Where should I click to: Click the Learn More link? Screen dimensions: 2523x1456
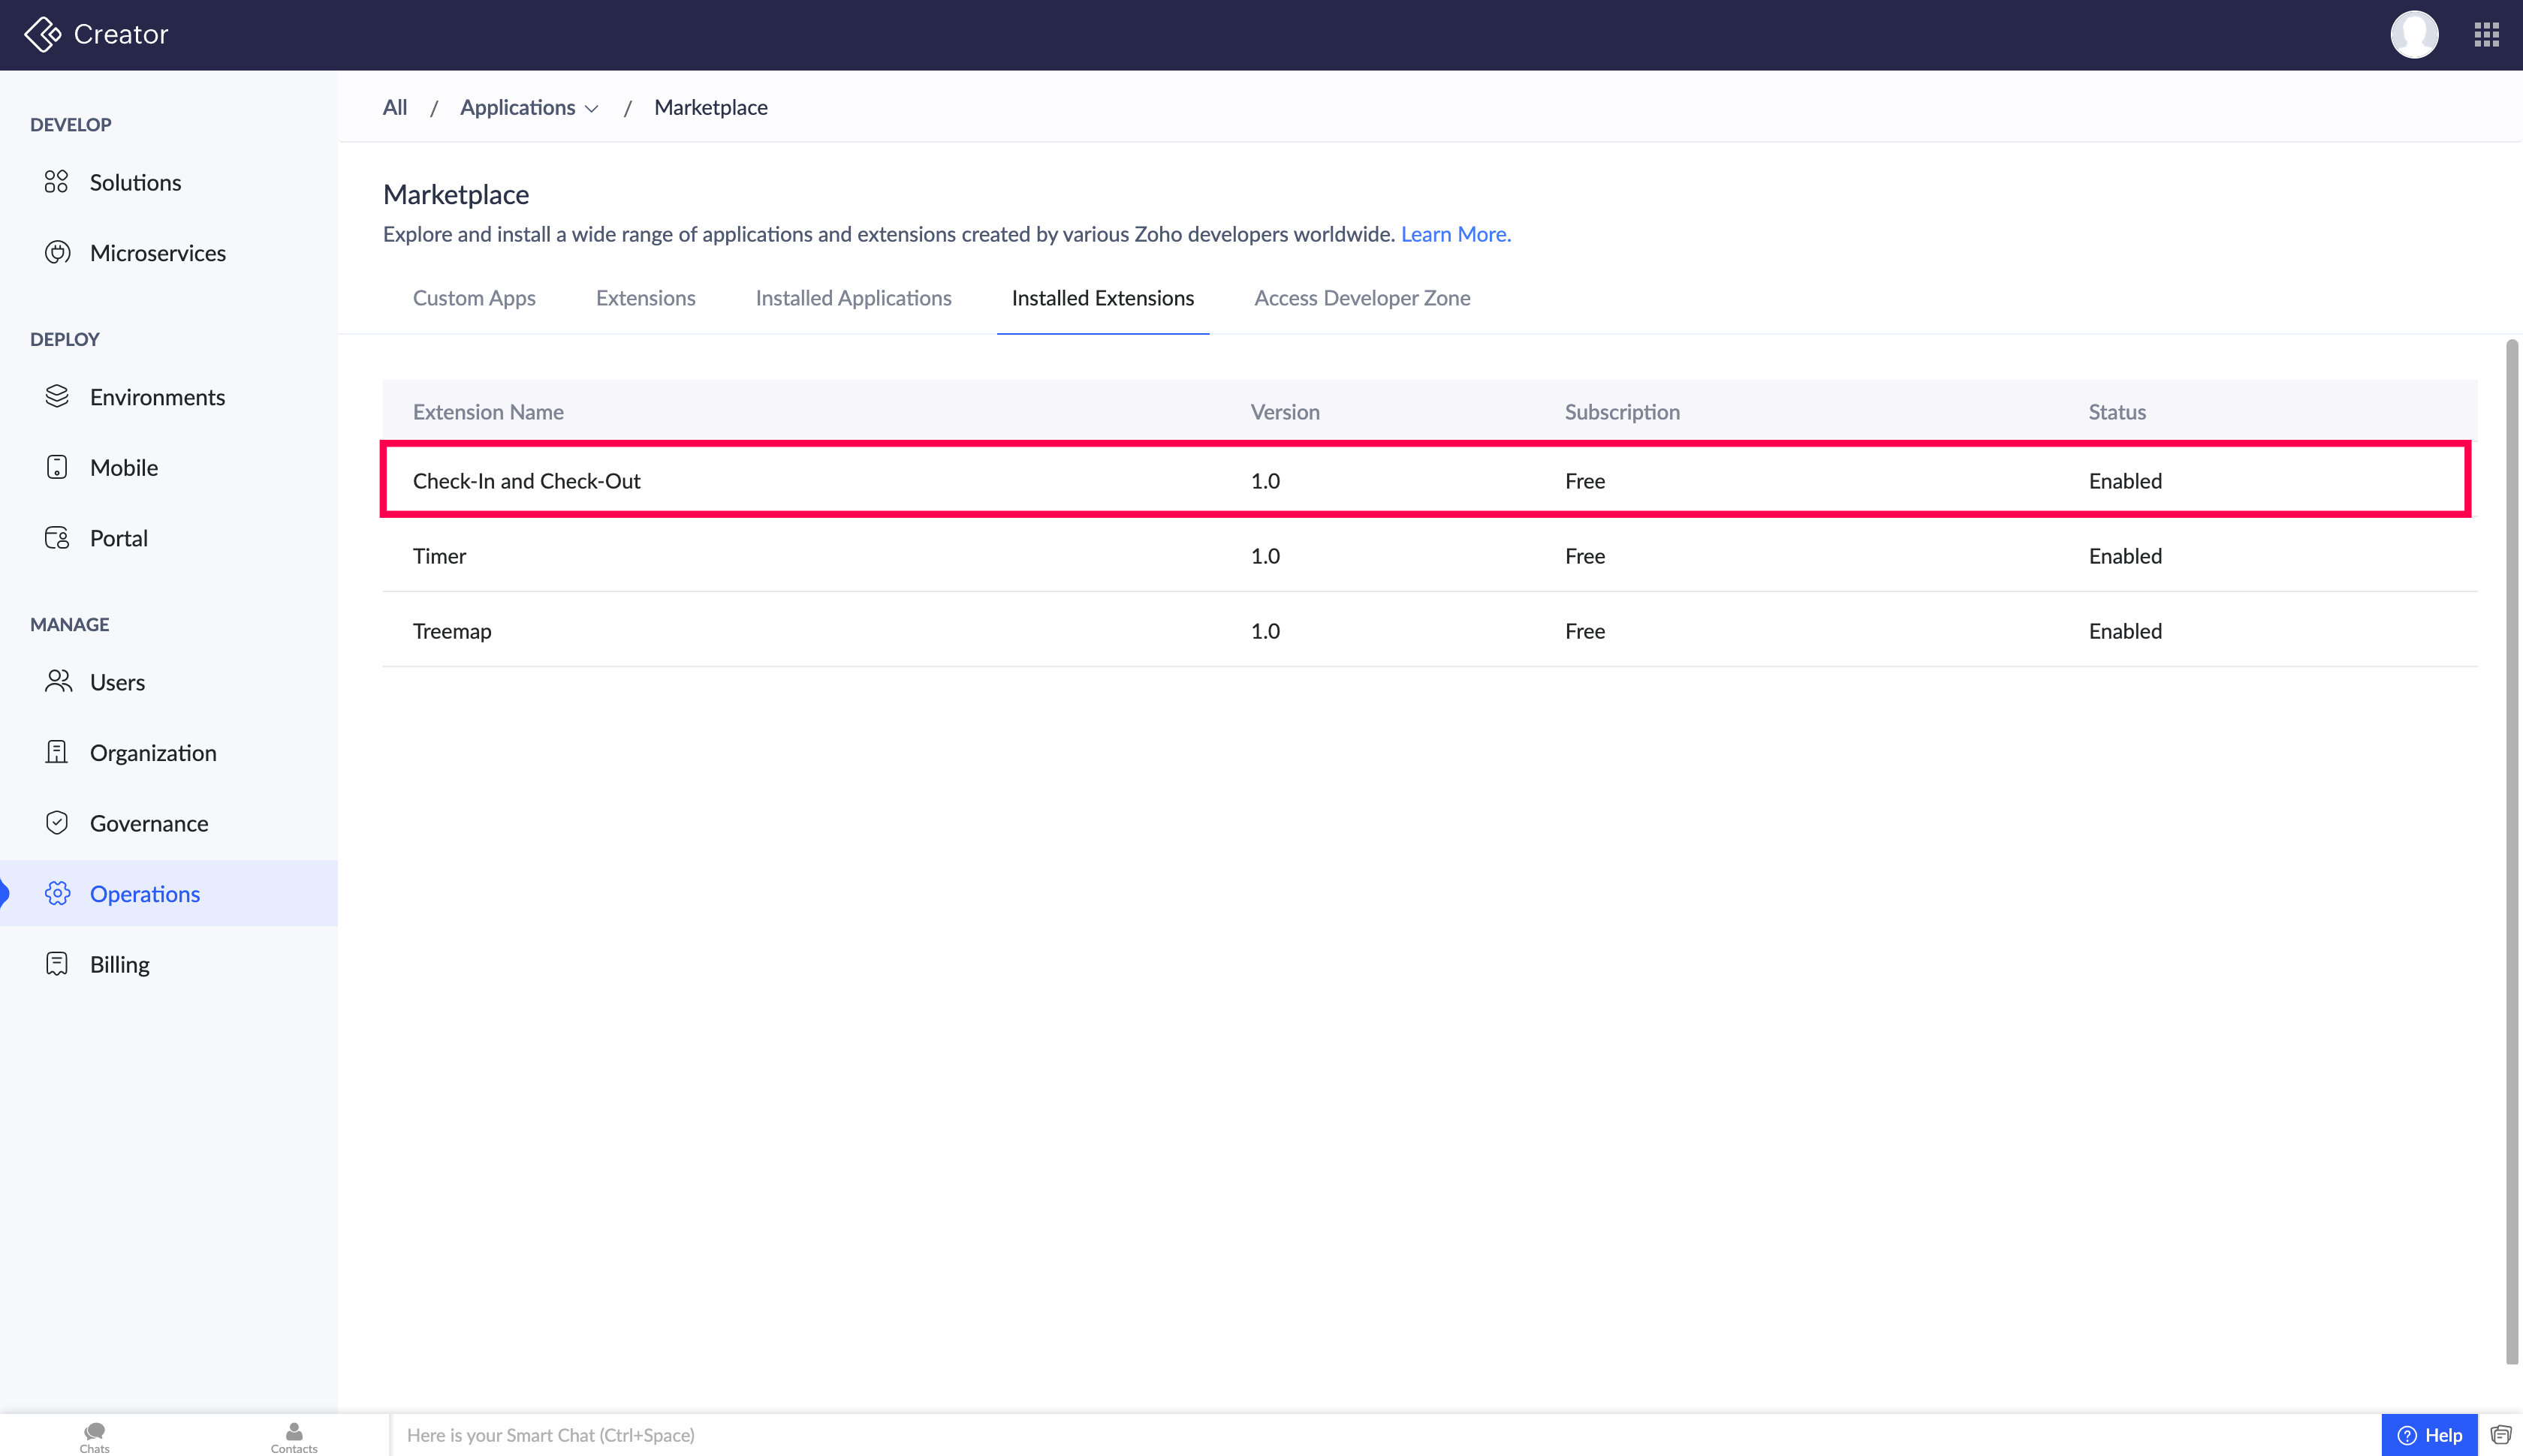click(x=1454, y=234)
